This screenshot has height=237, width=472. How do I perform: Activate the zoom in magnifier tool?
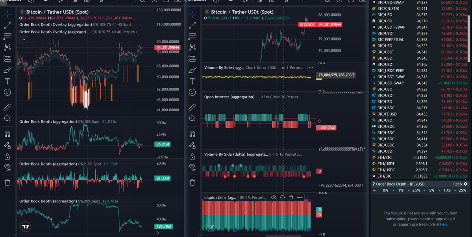[7, 118]
